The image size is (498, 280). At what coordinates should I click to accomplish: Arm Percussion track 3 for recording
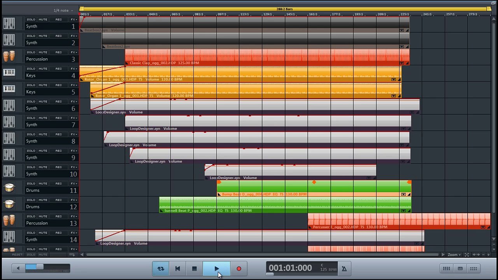(x=58, y=52)
